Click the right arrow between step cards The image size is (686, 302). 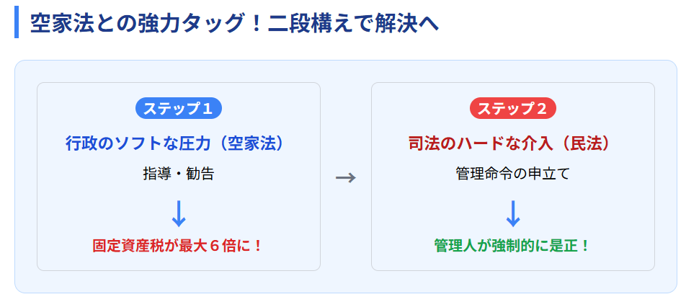click(346, 178)
